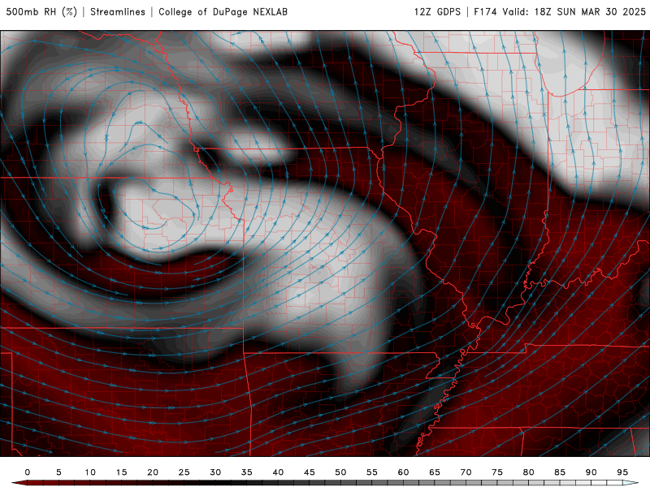Click the '70' value on the color scale

(x=466, y=472)
